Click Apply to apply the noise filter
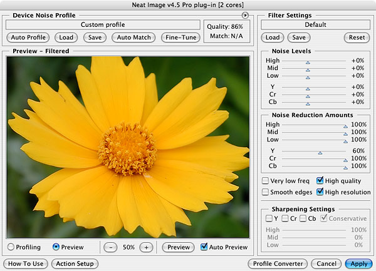 [358, 263]
